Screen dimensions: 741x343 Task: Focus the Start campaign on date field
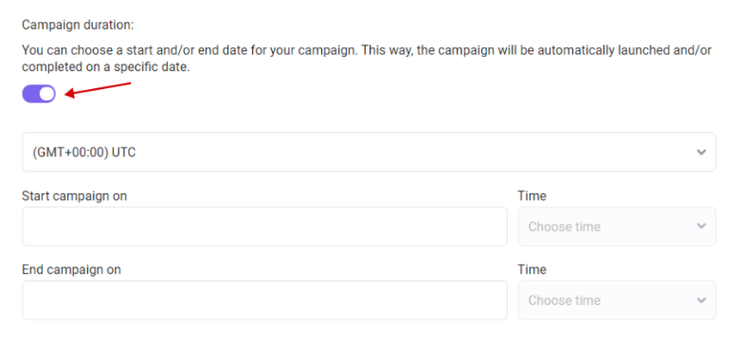264,226
